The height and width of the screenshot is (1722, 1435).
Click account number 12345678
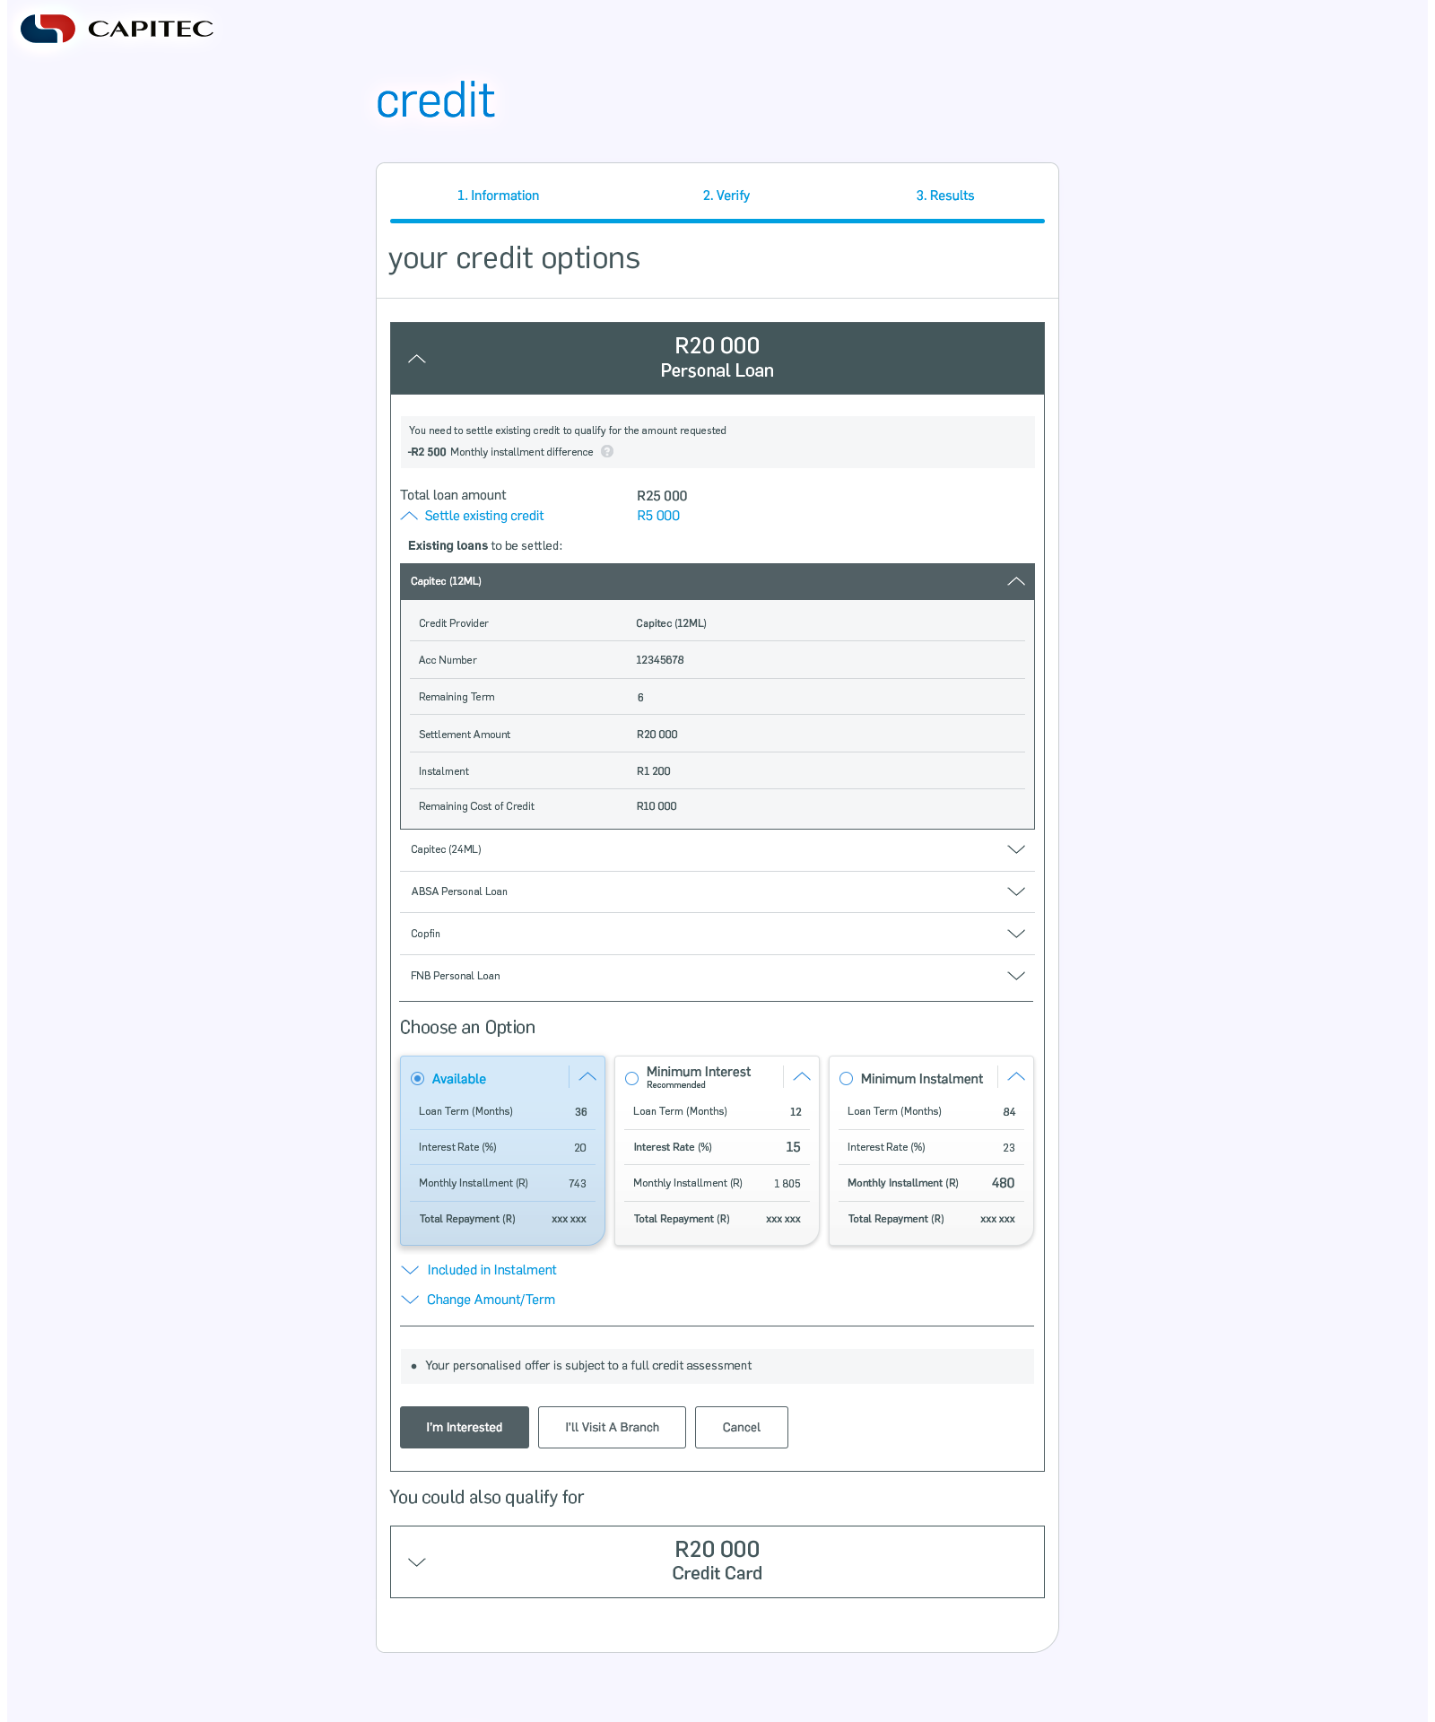pyautogui.click(x=660, y=660)
